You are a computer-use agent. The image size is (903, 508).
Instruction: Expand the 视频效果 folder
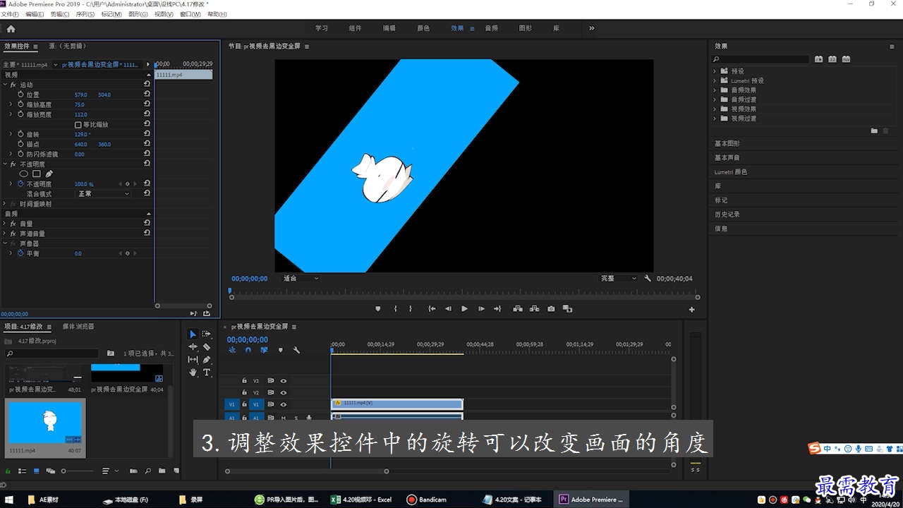(x=715, y=109)
